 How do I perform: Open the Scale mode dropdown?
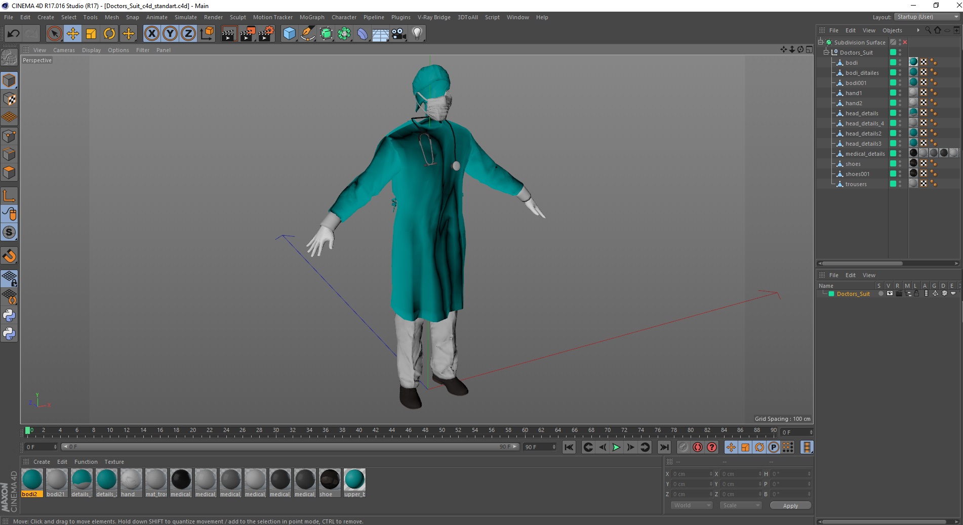741,505
